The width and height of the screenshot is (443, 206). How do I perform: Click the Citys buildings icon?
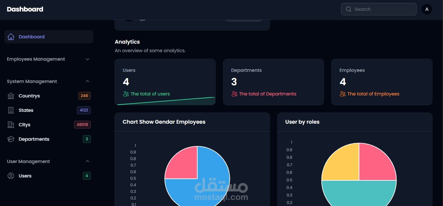[11, 125]
